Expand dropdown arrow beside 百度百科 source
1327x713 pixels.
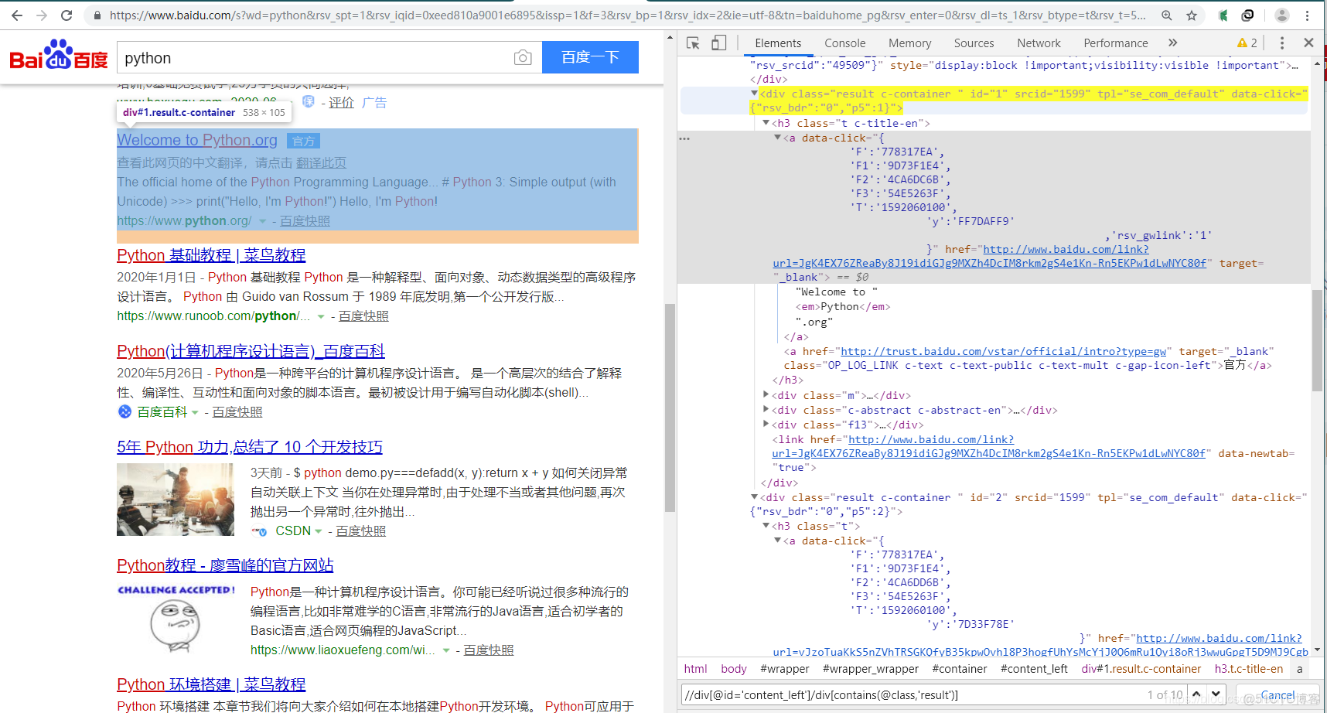point(195,413)
